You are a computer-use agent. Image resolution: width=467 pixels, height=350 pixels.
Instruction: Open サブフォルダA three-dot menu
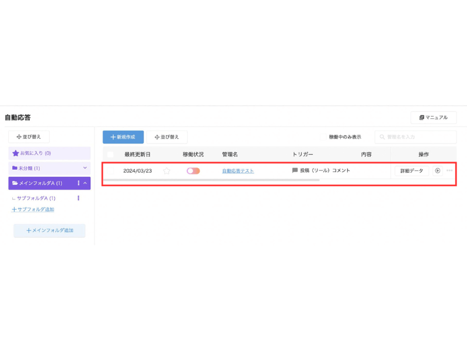[x=78, y=198]
